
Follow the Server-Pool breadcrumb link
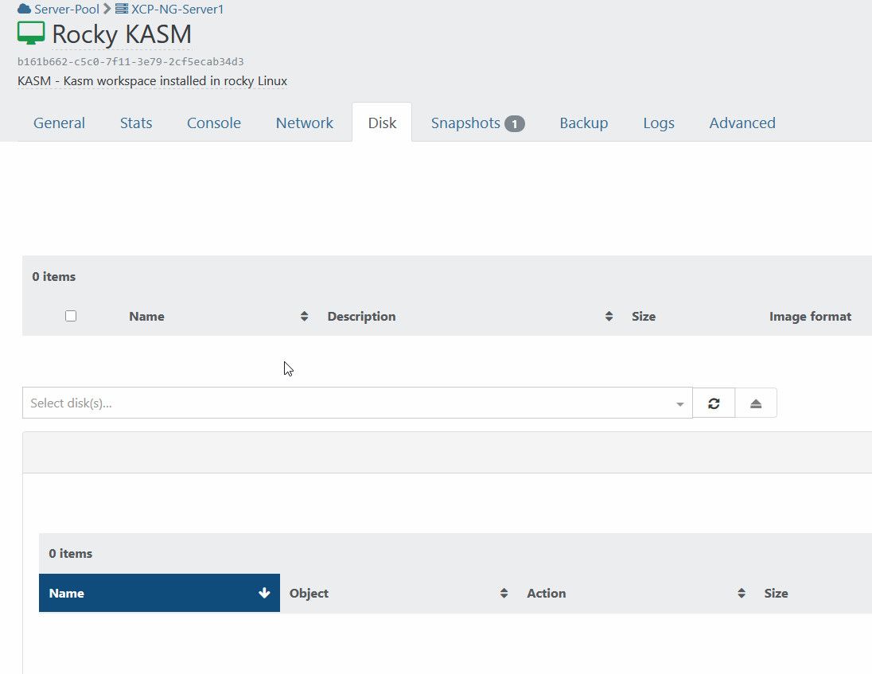click(67, 10)
